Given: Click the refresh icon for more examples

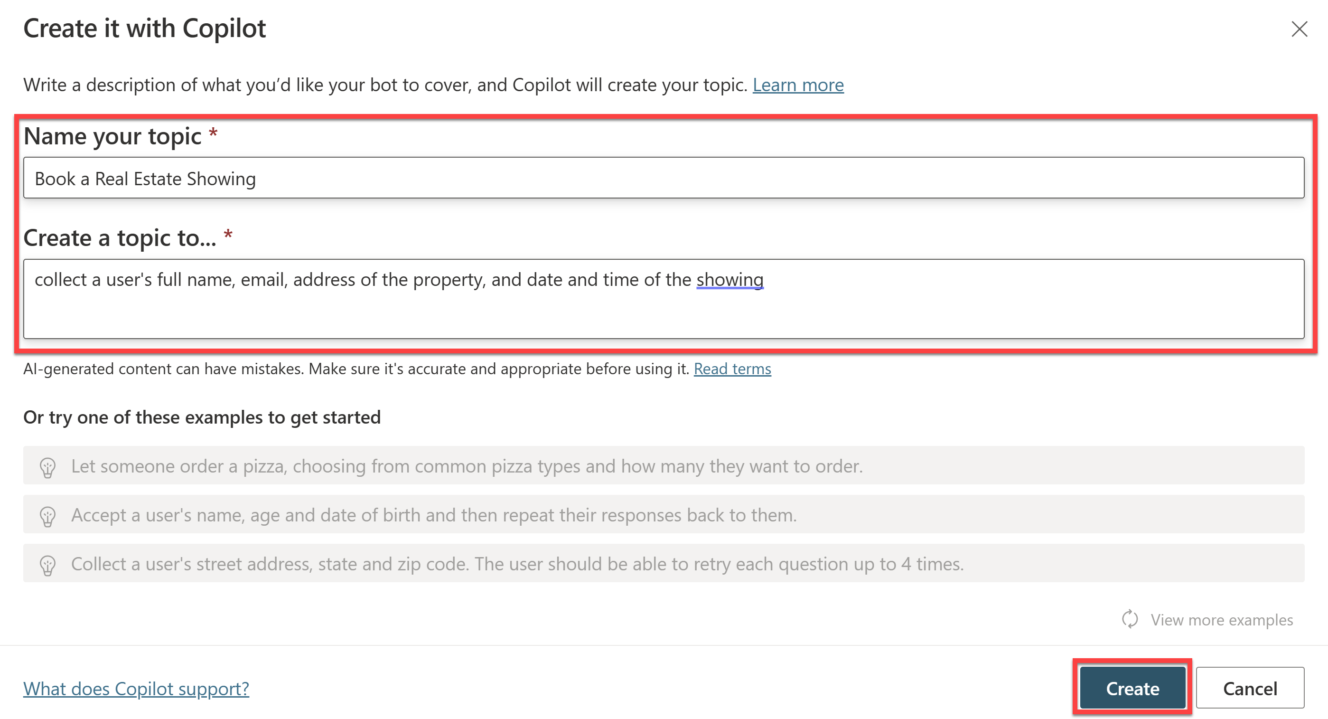Looking at the screenshot, I should [1130, 619].
